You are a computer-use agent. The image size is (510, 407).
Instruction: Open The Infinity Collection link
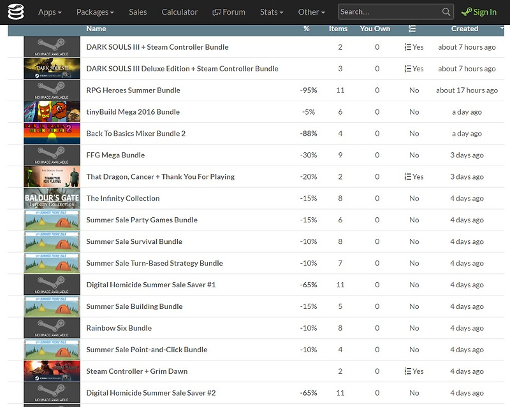point(123,198)
